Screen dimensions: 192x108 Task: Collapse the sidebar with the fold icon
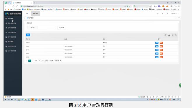(x=27, y=14)
